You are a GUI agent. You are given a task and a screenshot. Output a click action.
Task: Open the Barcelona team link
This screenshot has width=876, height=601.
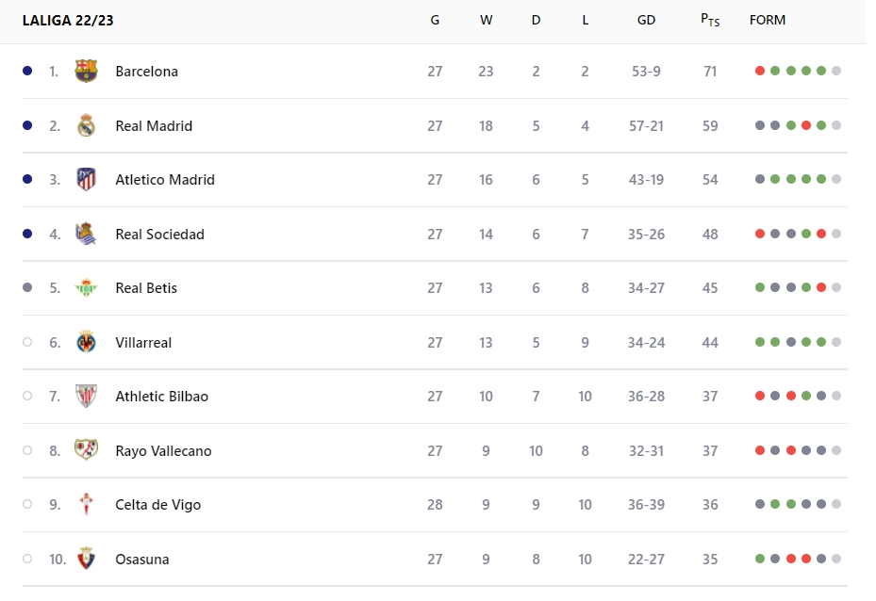[146, 72]
